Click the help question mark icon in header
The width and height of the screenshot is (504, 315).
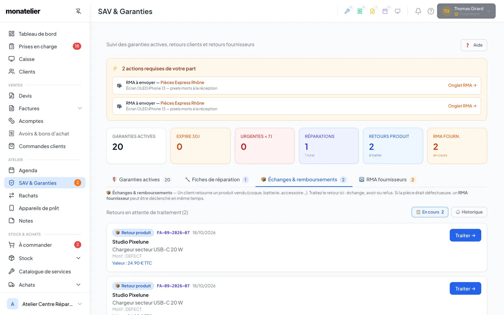pyautogui.click(x=431, y=11)
